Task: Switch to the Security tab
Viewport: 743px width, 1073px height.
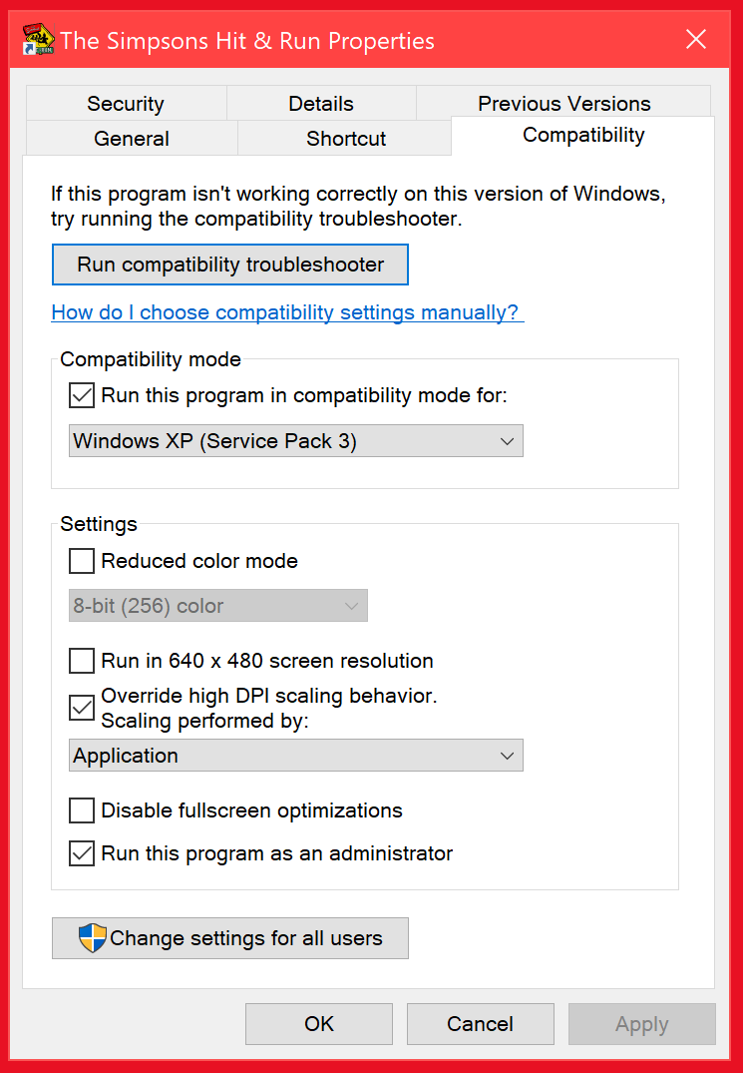Action: (125, 103)
